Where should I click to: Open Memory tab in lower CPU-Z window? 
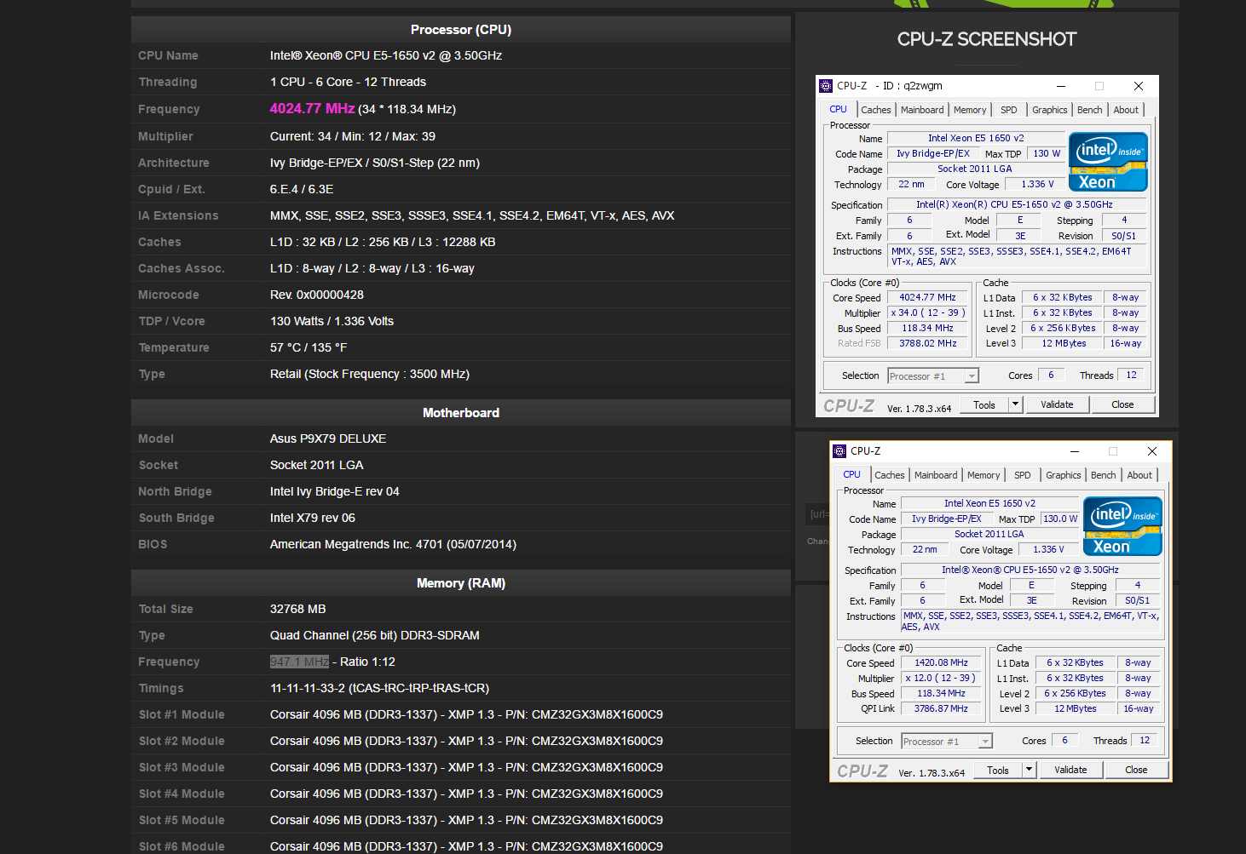[984, 475]
